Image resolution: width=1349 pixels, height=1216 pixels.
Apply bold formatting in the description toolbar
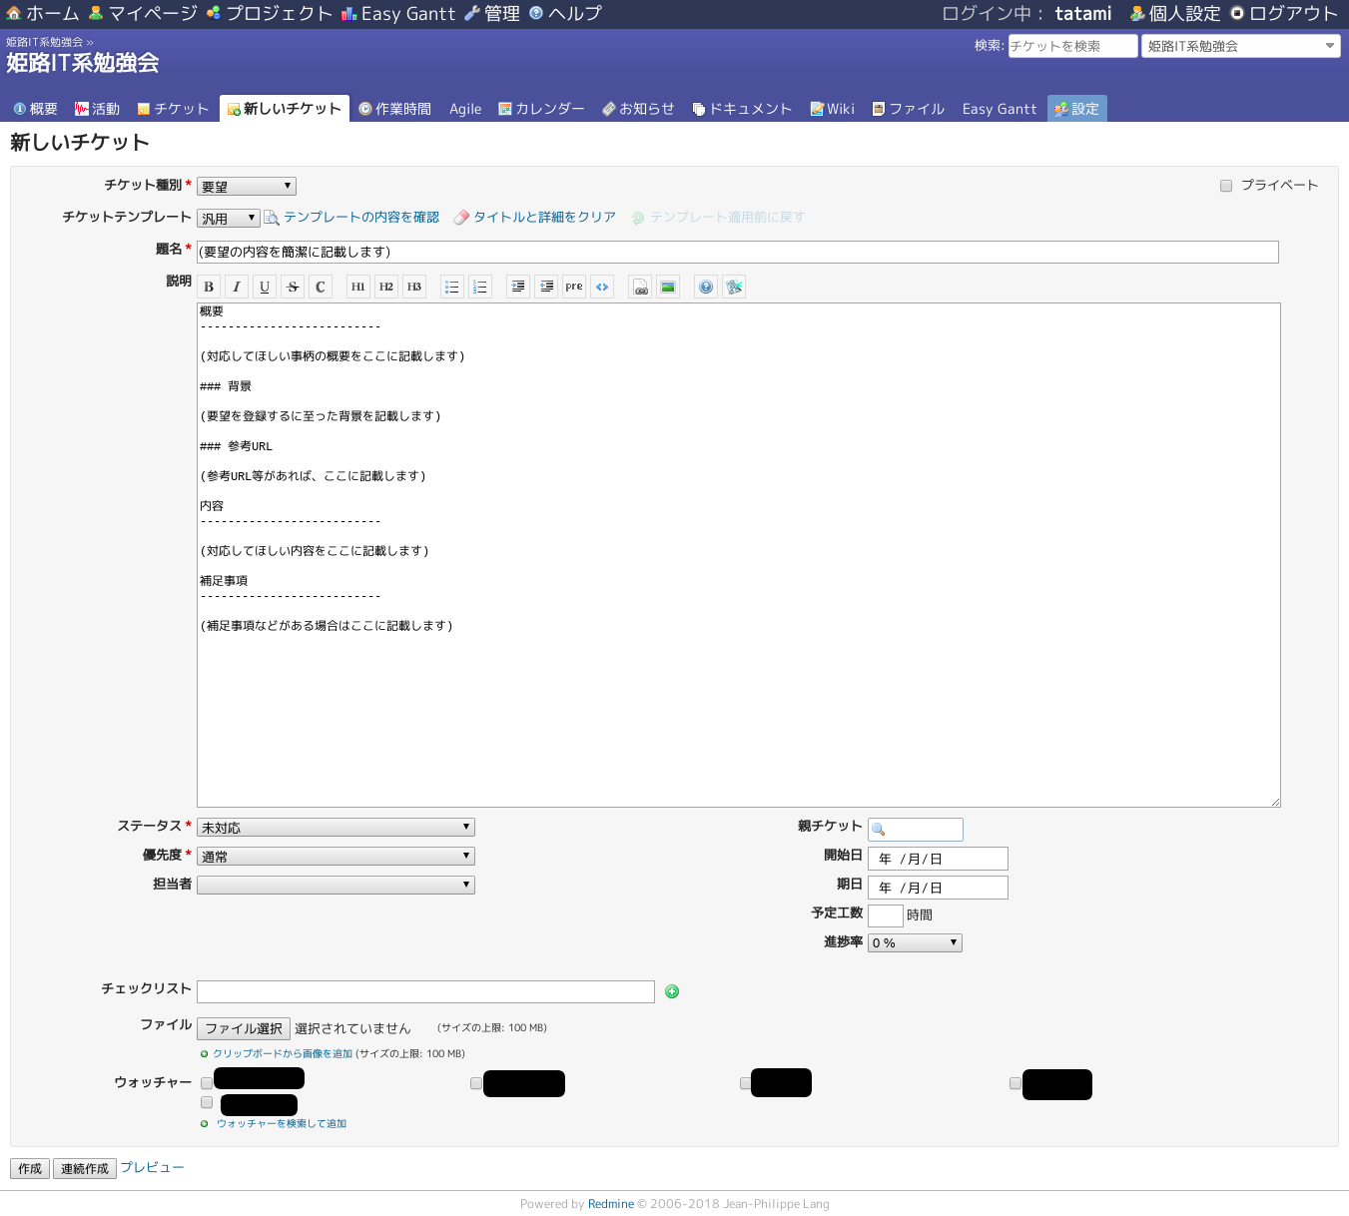coord(209,287)
